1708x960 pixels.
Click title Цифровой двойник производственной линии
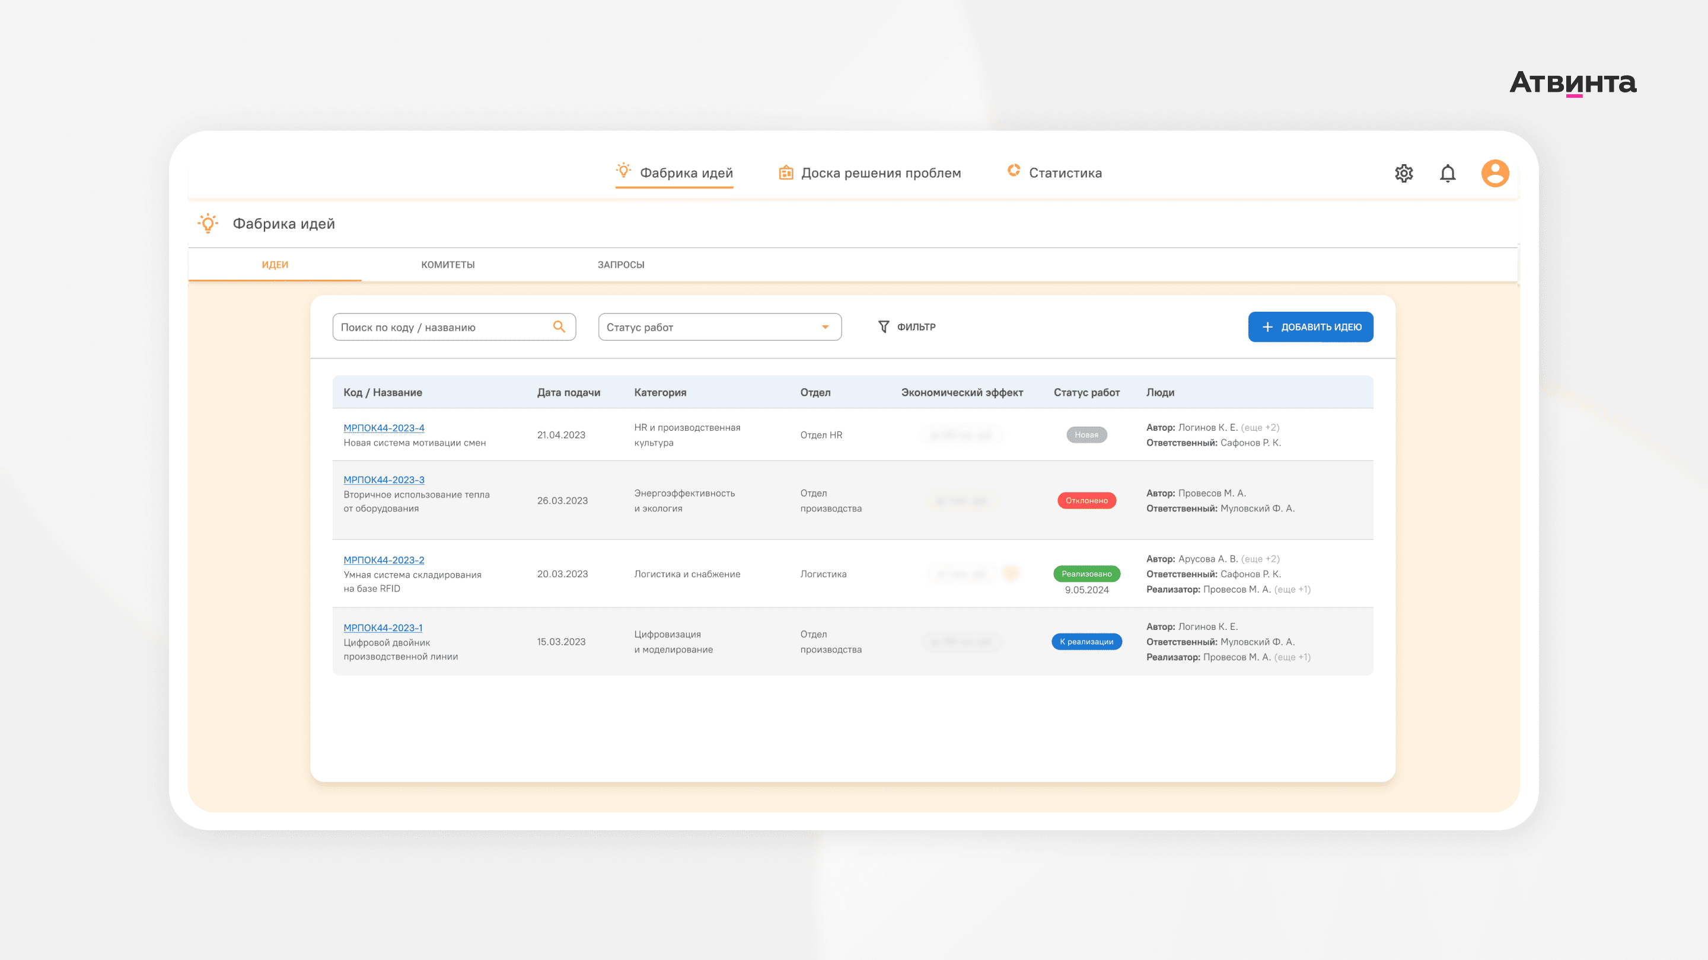point(400,649)
